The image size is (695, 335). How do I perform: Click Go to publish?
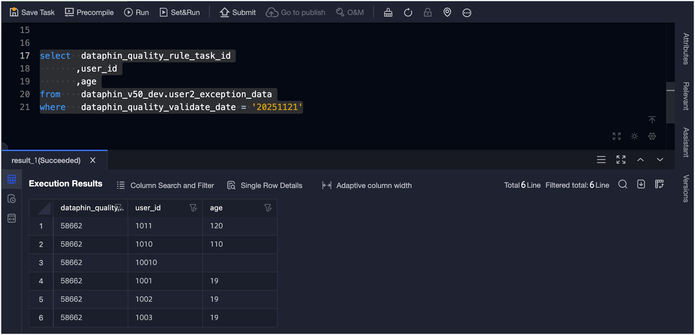[x=295, y=13]
